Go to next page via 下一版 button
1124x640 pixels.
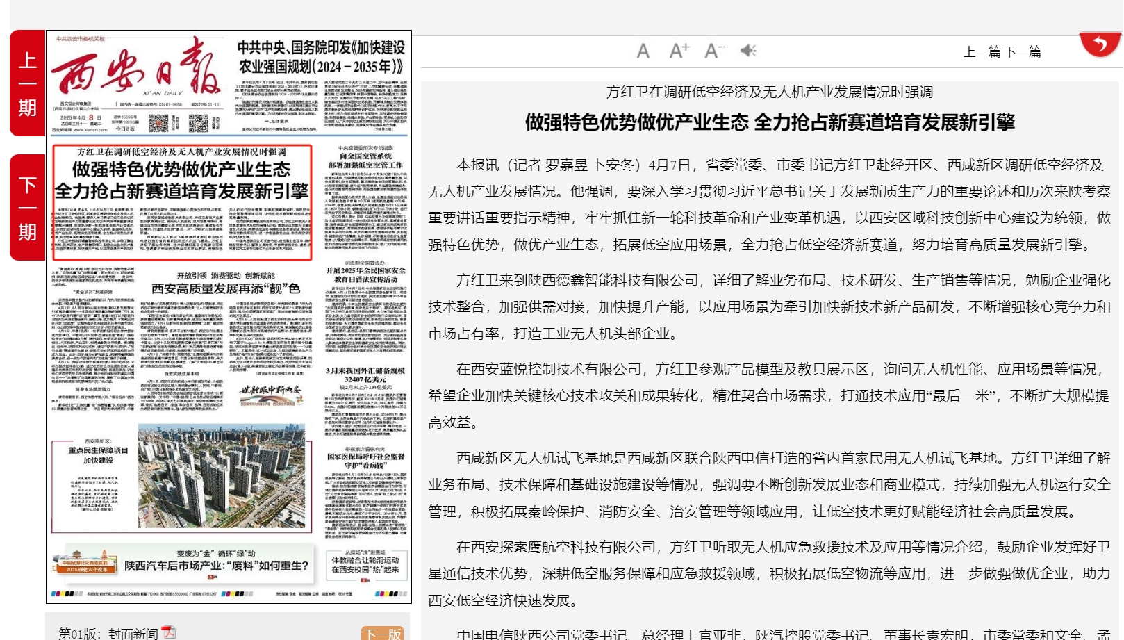pyautogui.click(x=381, y=633)
